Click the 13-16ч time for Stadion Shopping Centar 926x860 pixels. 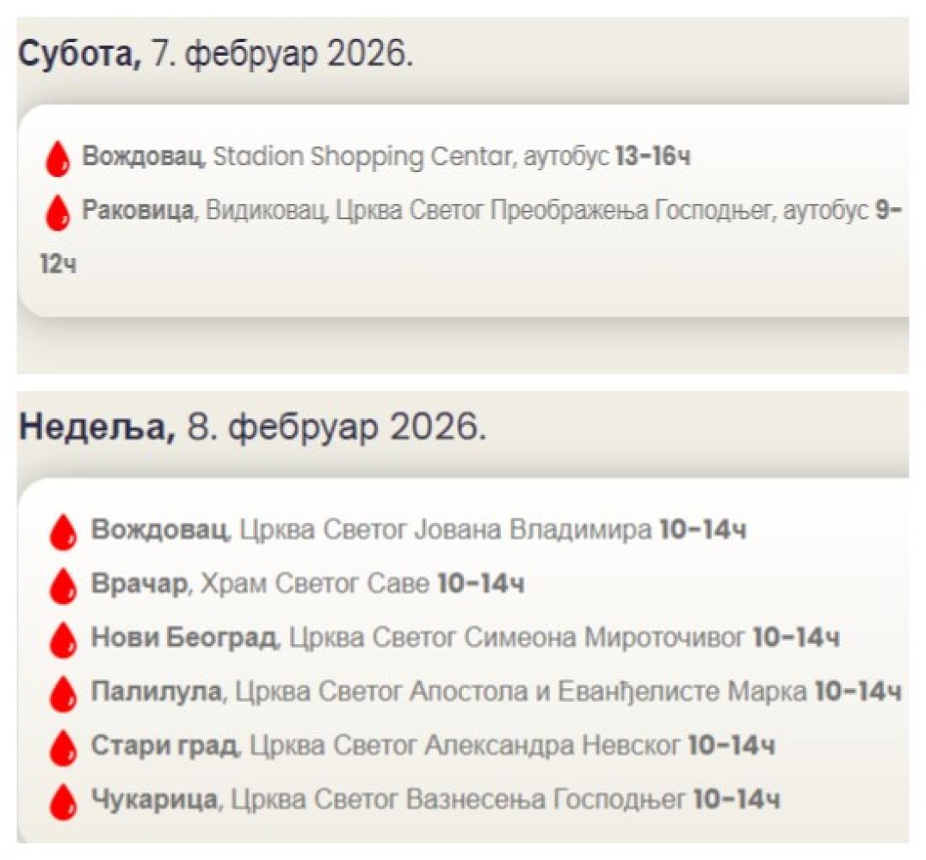(x=652, y=157)
